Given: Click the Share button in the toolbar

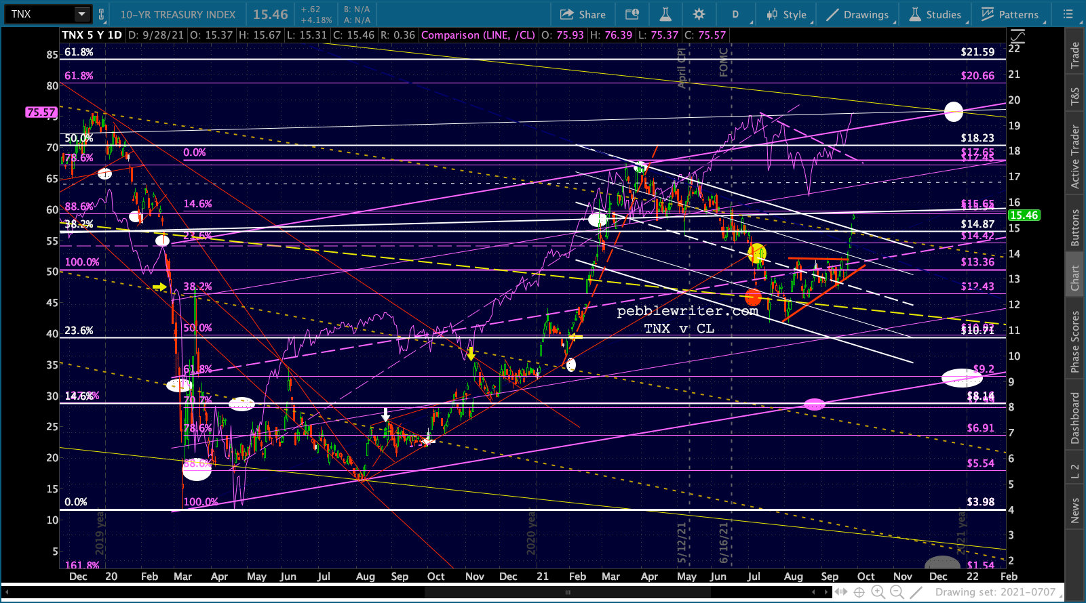Looking at the screenshot, I should (583, 14).
